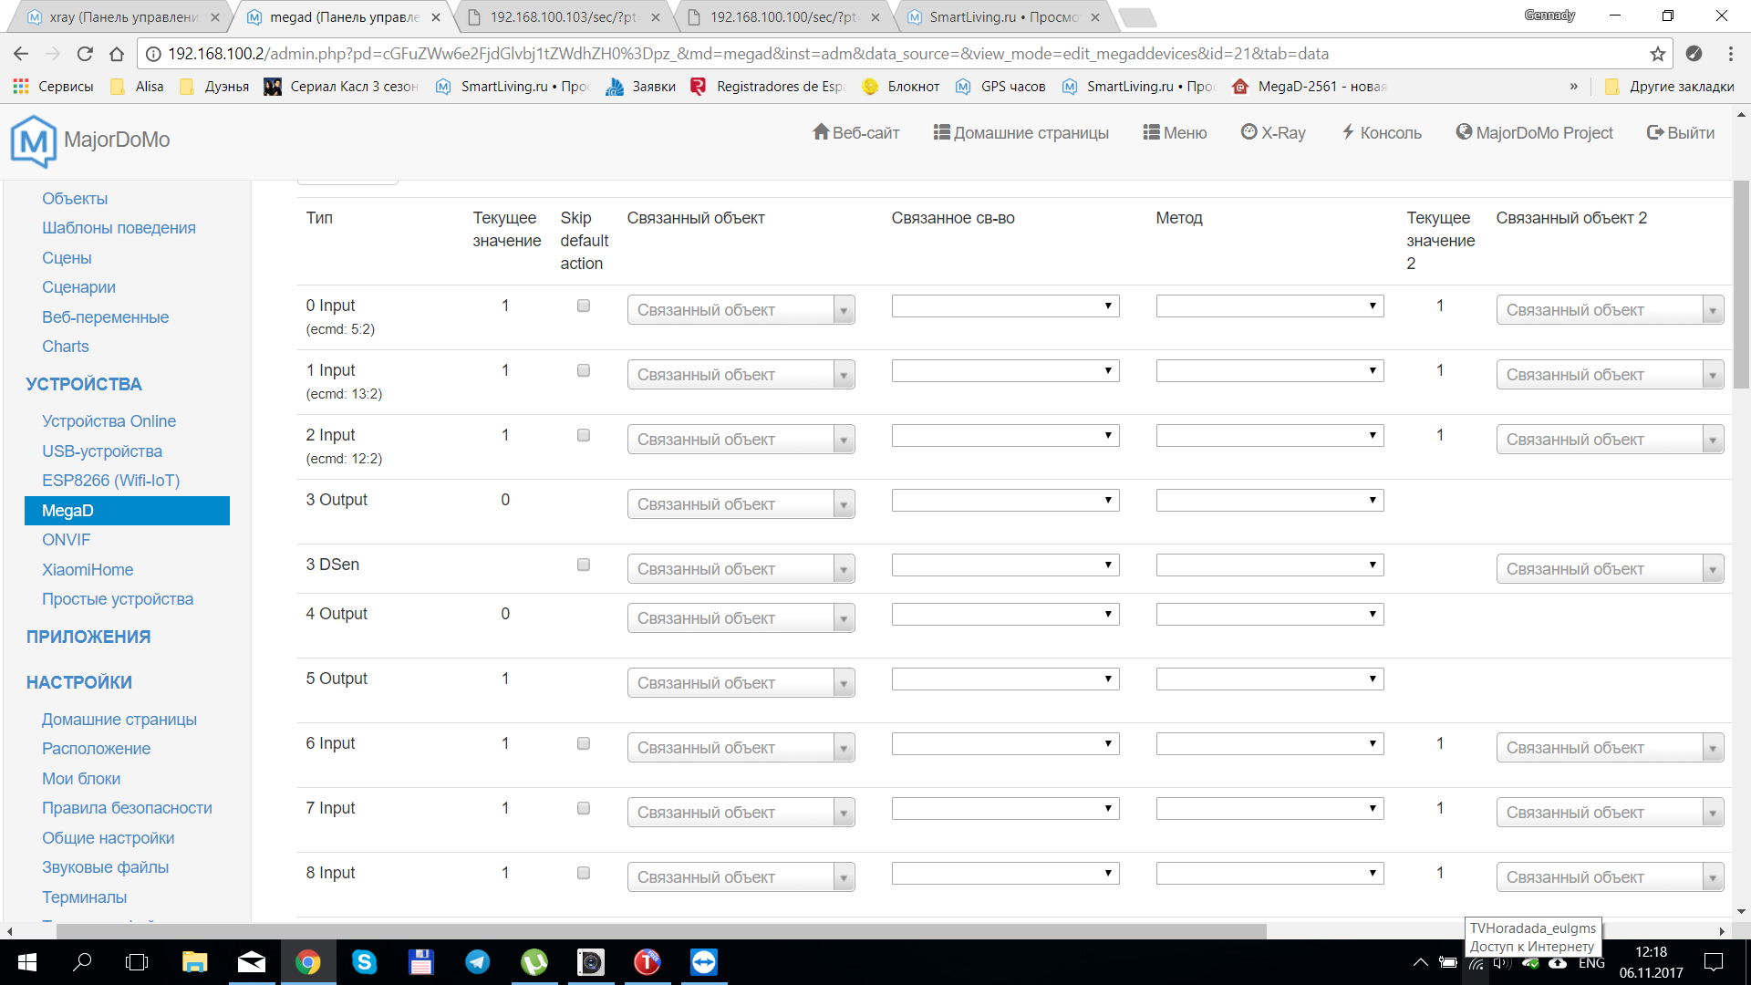Click the MajorDoMo logo icon

[x=34, y=140]
